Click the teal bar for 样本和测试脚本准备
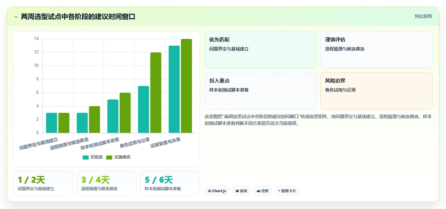 pyautogui.click(x=113, y=116)
